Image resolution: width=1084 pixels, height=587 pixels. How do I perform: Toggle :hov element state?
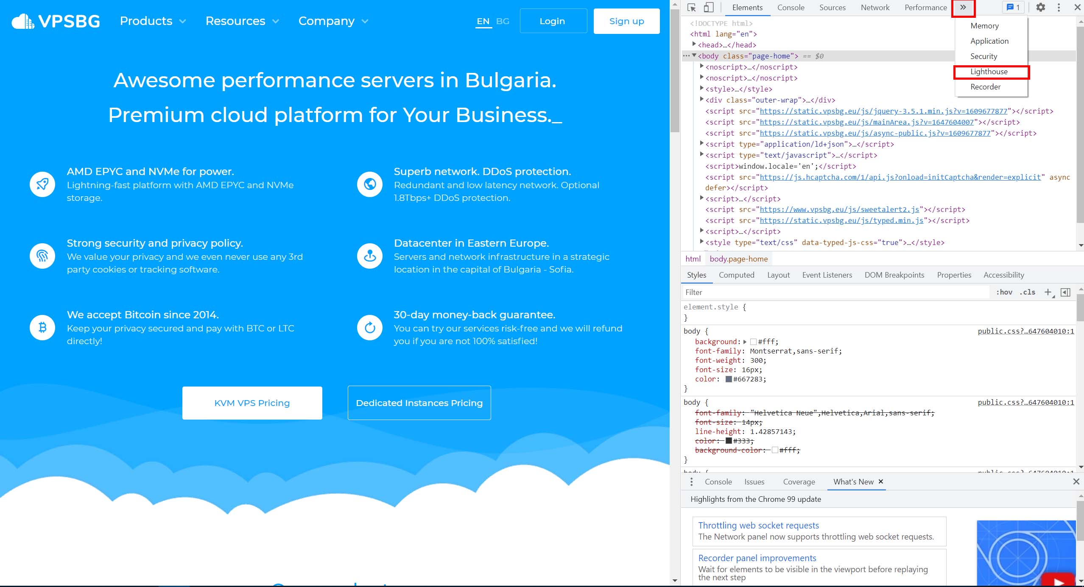click(1004, 292)
